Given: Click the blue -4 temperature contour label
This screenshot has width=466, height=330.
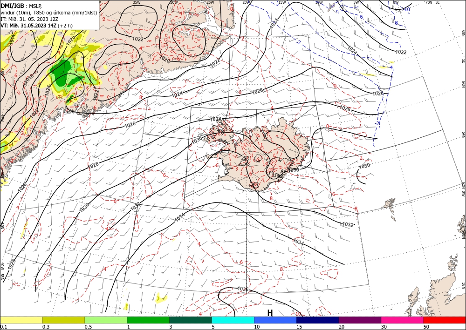Looking at the screenshot, I should 391,67.
